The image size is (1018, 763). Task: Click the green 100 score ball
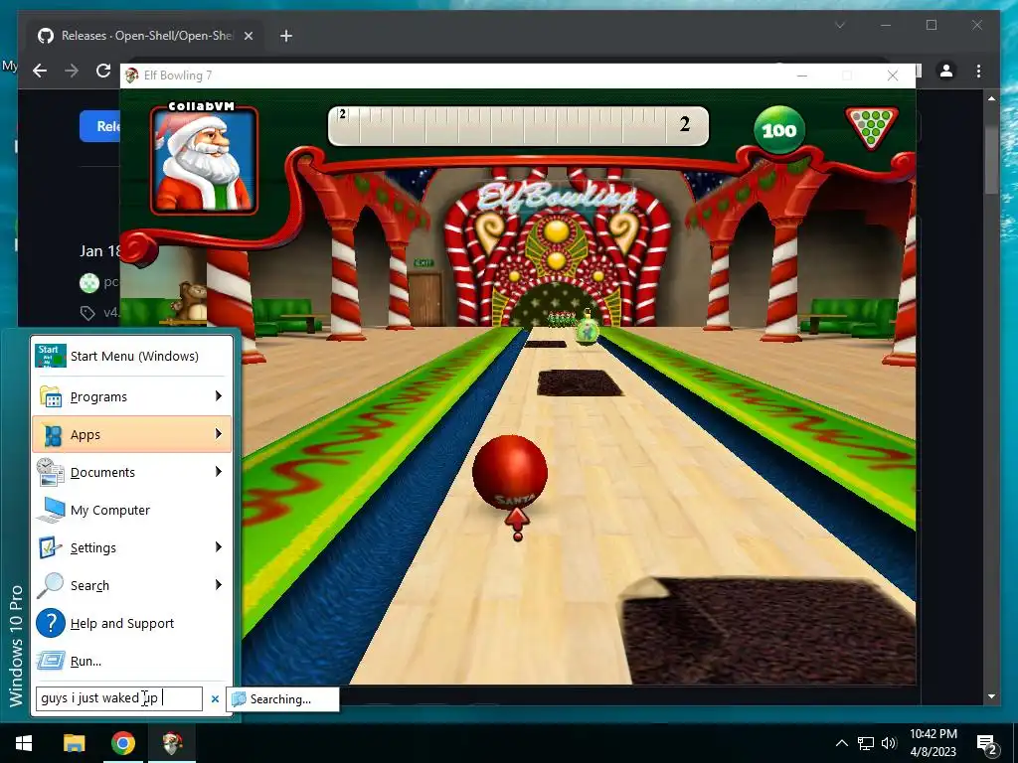pos(779,130)
